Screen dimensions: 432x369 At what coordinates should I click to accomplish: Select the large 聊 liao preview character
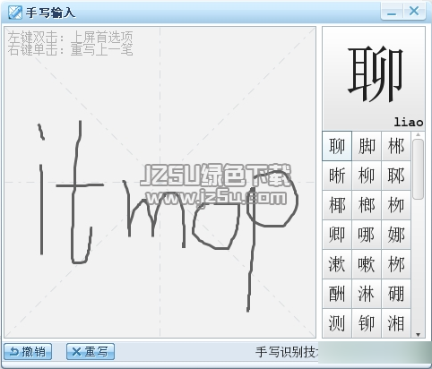click(x=374, y=78)
